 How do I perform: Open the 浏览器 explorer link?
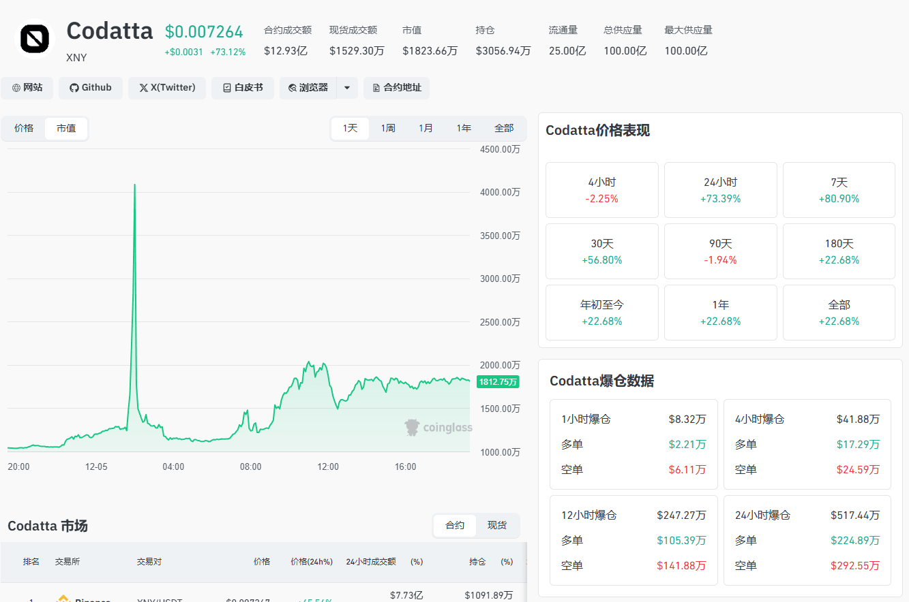coord(308,88)
